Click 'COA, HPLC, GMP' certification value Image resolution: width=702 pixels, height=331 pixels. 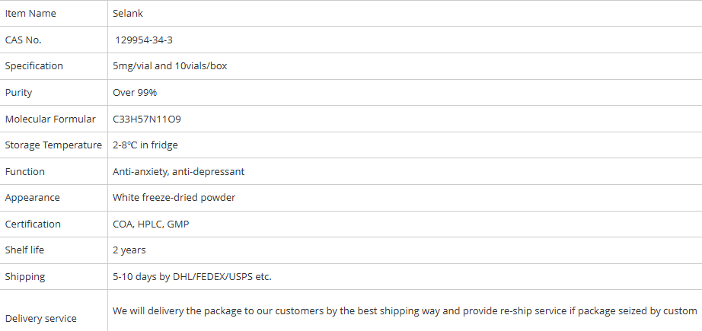pyautogui.click(x=151, y=224)
